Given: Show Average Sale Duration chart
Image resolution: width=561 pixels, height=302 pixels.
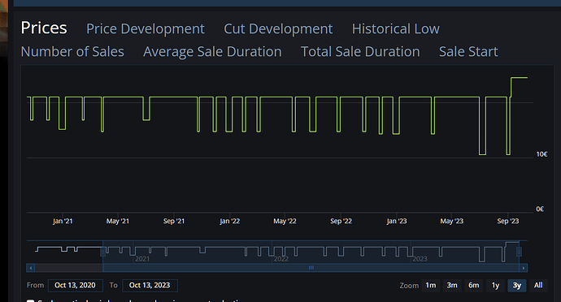Looking at the screenshot, I should click(212, 52).
